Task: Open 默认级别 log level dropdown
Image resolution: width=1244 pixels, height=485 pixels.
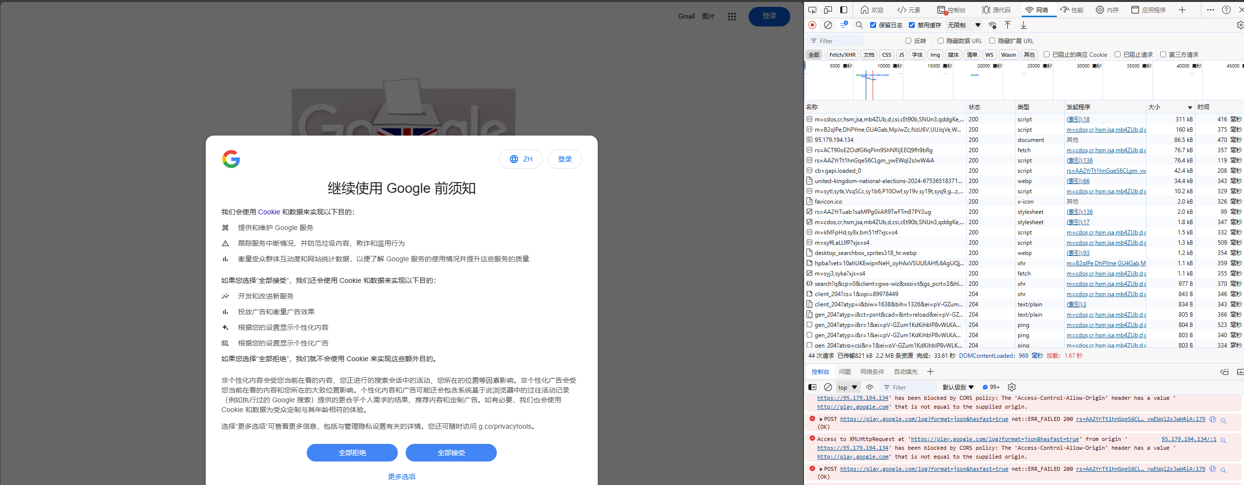Action: [x=958, y=387]
